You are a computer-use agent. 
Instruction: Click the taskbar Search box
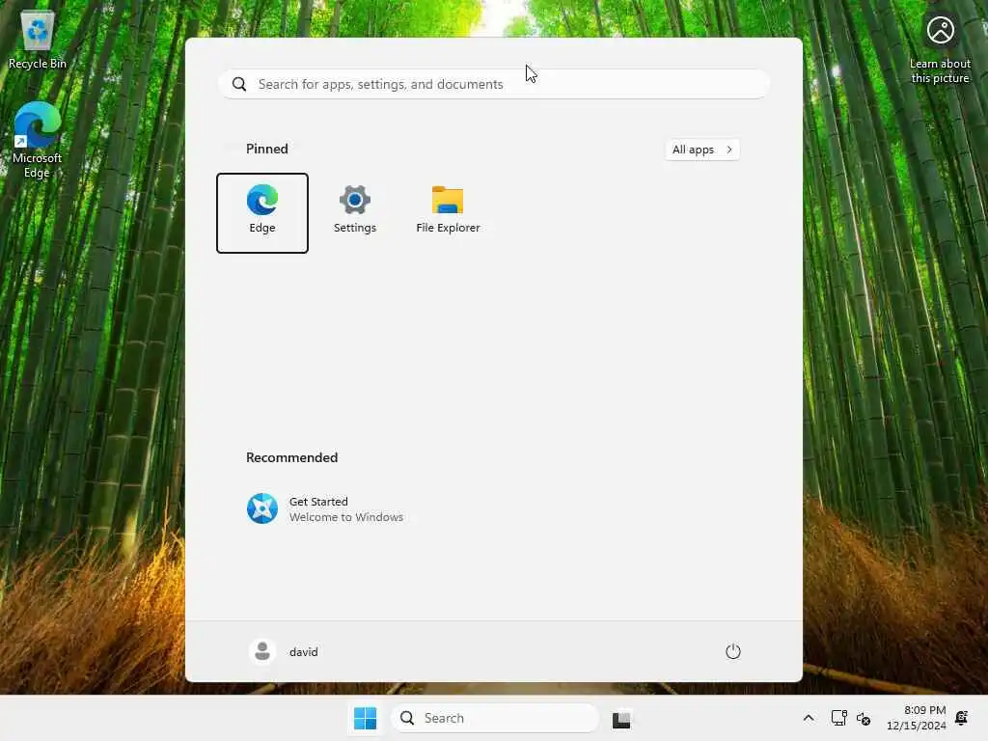coord(495,718)
